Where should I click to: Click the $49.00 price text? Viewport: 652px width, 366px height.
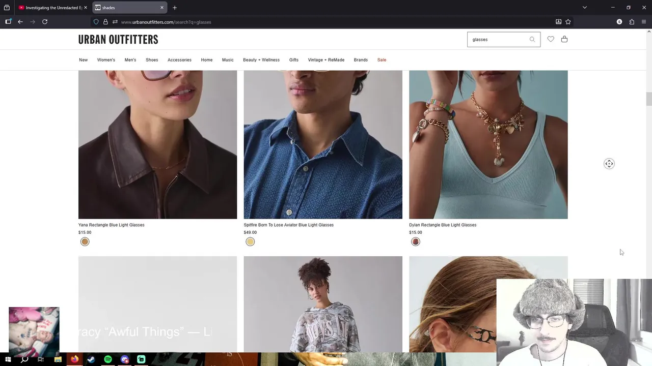pos(250,232)
